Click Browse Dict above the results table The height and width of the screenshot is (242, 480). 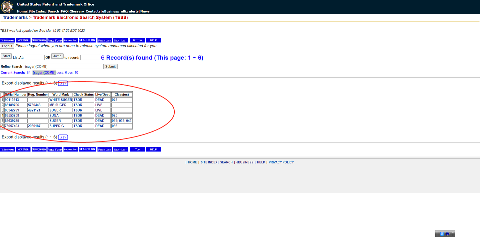[71, 40]
